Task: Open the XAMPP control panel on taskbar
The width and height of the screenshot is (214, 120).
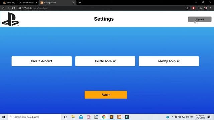Action: pos(119,117)
